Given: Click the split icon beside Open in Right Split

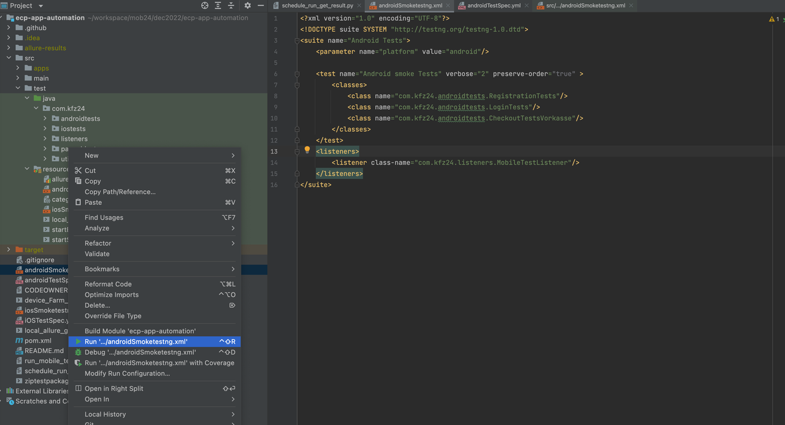Looking at the screenshot, I should tap(78, 389).
